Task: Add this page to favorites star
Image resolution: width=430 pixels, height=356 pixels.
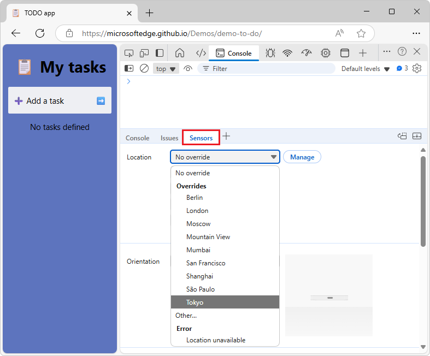Action: [361, 33]
